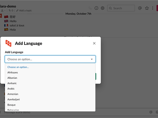
Task: Show mentions with the @ header icon
Action: (140, 8)
